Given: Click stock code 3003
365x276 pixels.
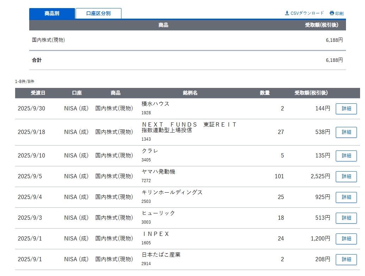Looking at the screenshot, I should [x=146, y=222].
